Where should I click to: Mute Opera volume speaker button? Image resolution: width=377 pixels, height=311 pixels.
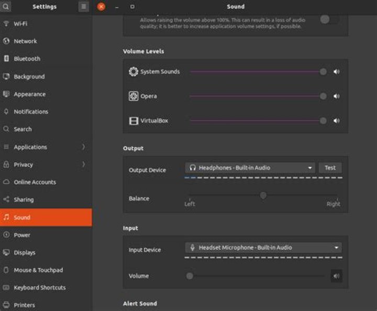(336, 96)
